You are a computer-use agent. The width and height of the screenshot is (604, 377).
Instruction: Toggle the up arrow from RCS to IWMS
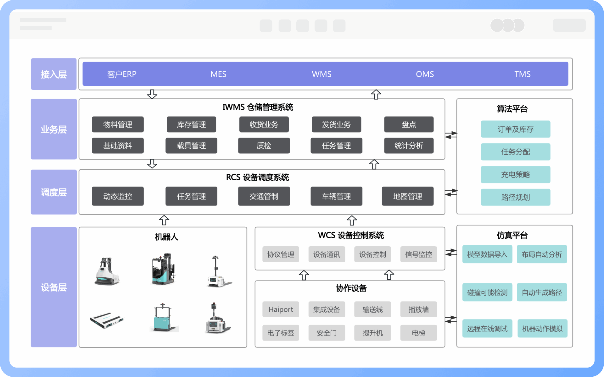pos(374,164)
